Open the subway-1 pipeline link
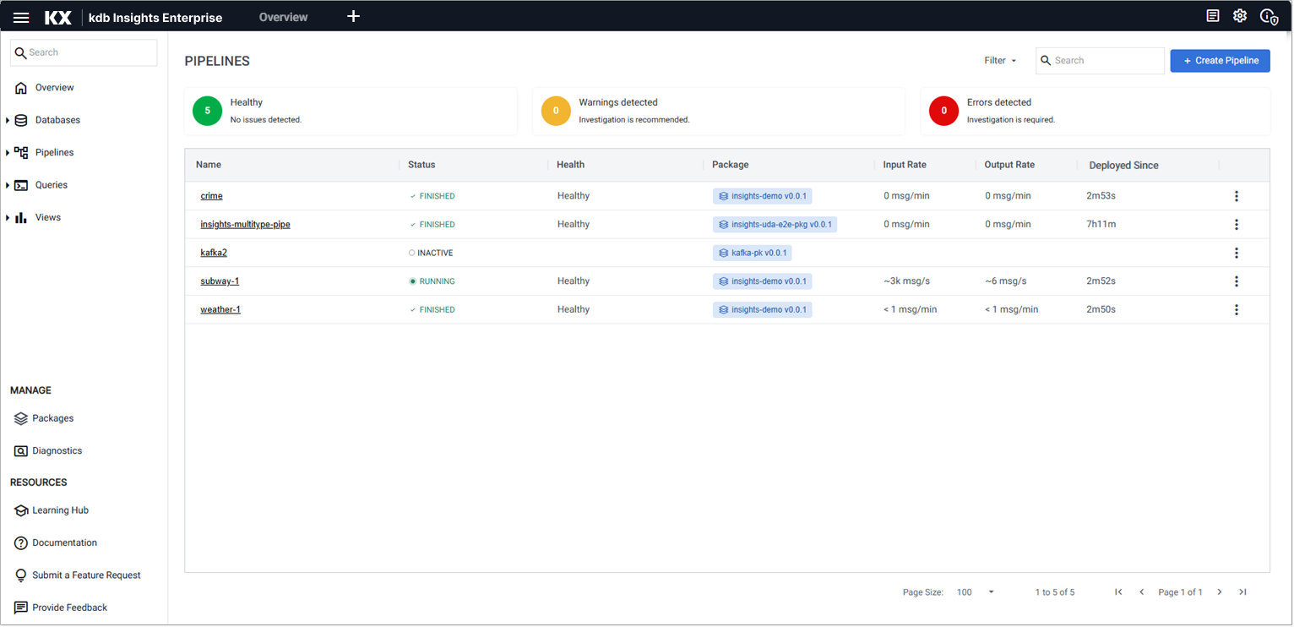Viewport: 1294px width, 627px height. point(220,281)
